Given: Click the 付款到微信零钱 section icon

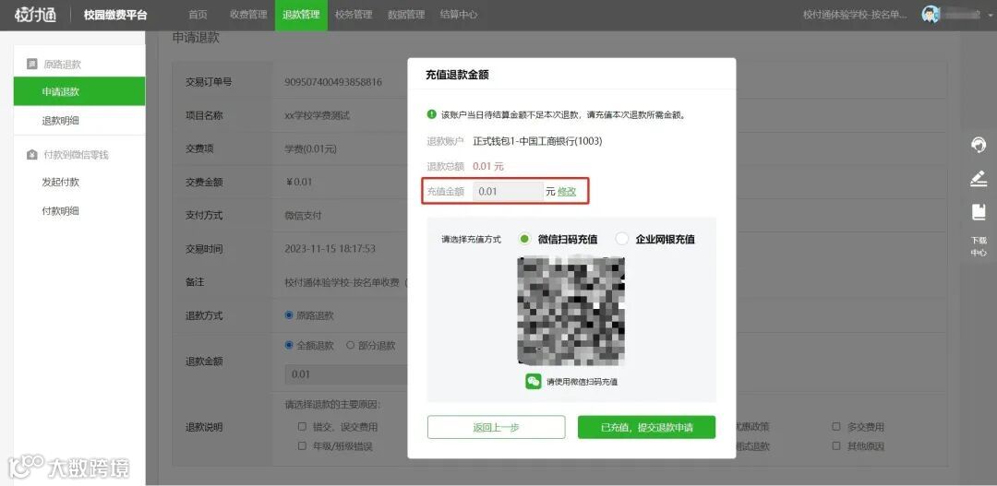Looking at the screenshot, I should (31, 154).
